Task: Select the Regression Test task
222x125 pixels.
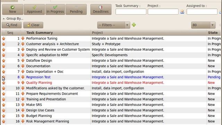Action: 39,77
